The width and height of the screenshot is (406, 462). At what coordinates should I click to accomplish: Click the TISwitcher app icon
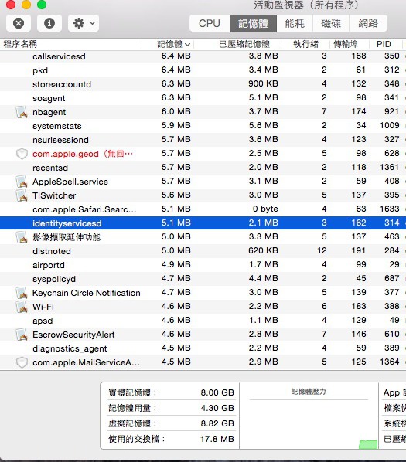click(x=22, y=195)
